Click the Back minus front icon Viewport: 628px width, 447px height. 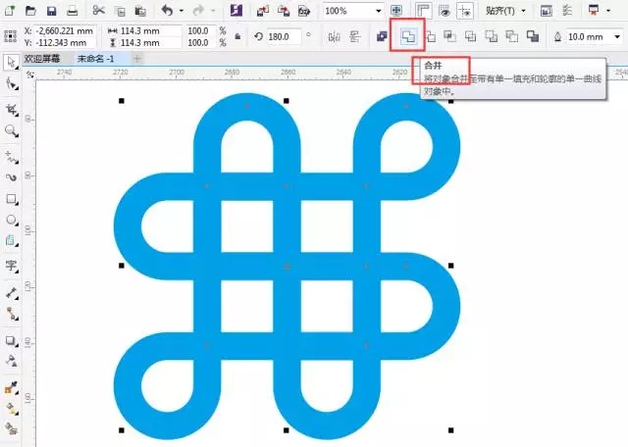click(512, 36)
